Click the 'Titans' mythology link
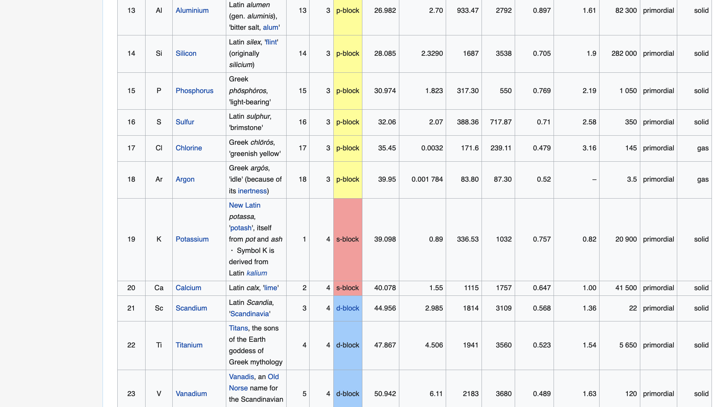The image size is (724, 407). (238, 328)
